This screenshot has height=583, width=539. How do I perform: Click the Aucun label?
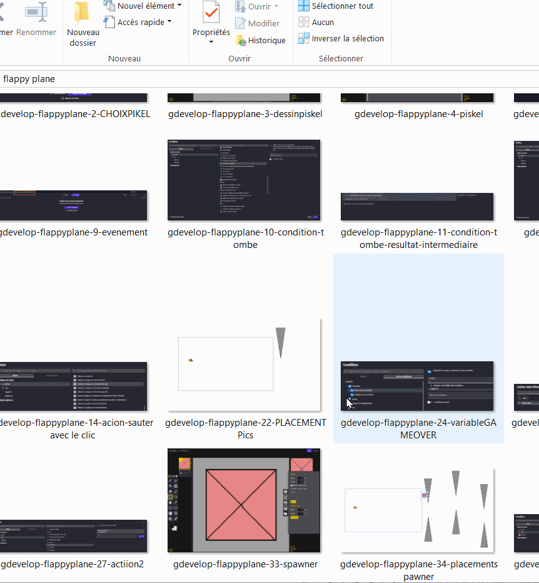pos(323,23)
